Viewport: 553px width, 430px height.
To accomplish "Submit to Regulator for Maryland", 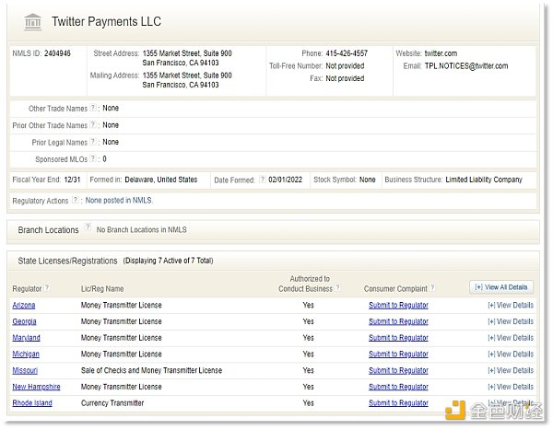I will click(398, 338).
